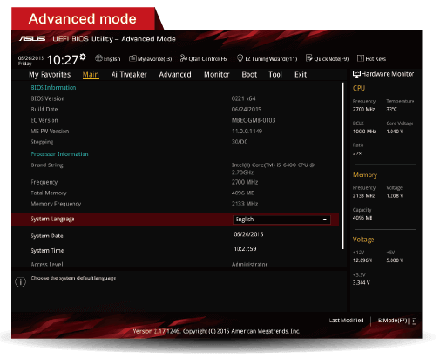Switch to Ai Tweaker tab
The width and height of the screenshot is (440, 358).
[129, 75]
